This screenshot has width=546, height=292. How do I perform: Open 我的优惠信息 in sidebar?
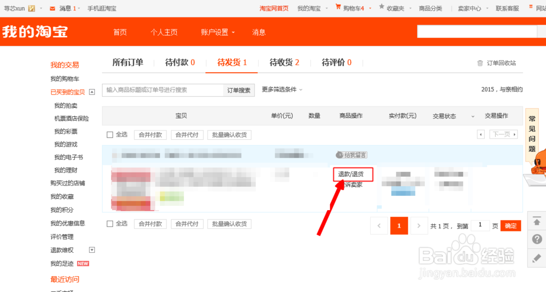coord(68,223)
